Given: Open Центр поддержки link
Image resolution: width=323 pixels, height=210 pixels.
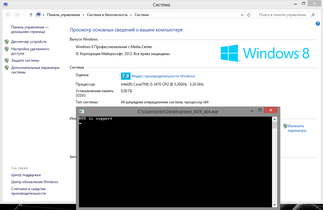Looking at the screenshot, I should point(26,175).
